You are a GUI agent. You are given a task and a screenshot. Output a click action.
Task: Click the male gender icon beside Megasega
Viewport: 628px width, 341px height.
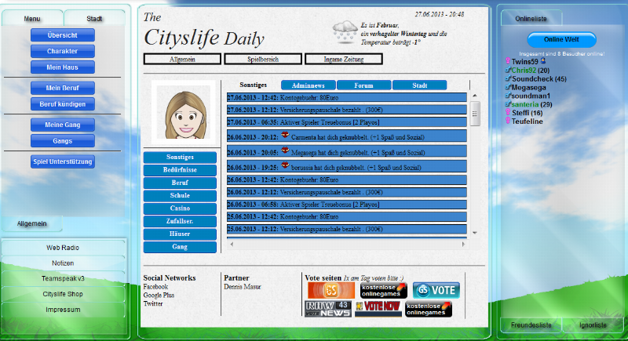508,87
